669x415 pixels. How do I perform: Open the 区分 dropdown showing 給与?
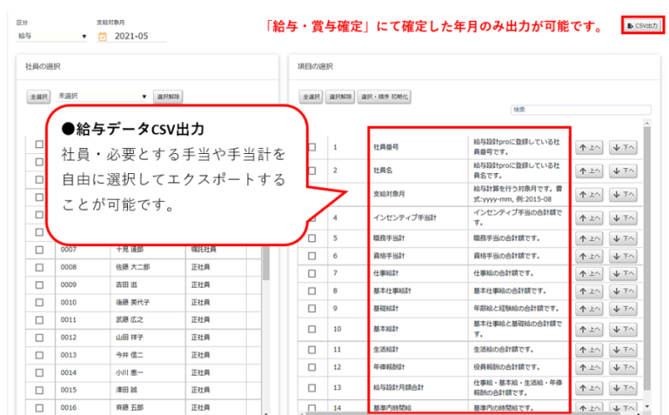point(52,37)
